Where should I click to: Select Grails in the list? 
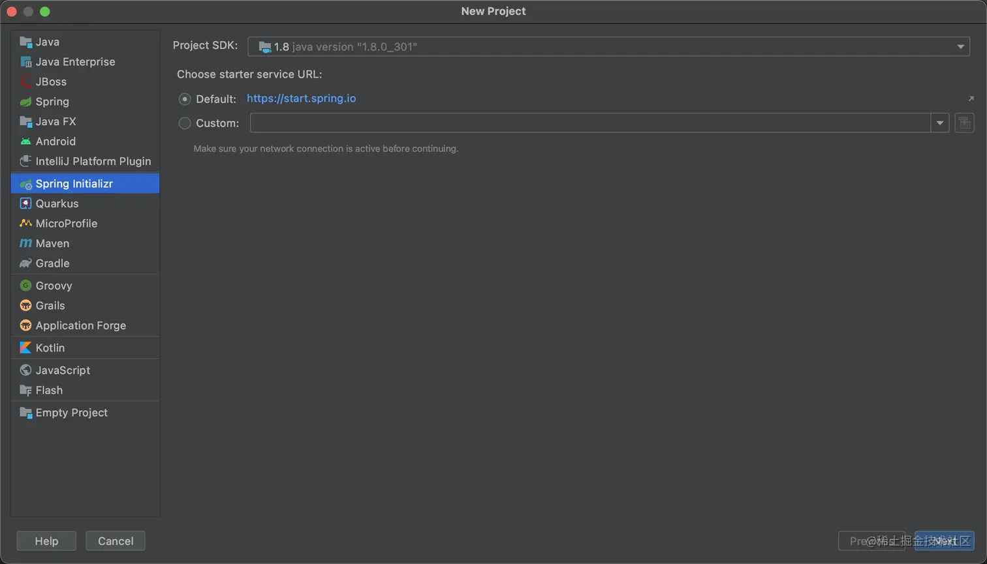(x=85, y=306)
